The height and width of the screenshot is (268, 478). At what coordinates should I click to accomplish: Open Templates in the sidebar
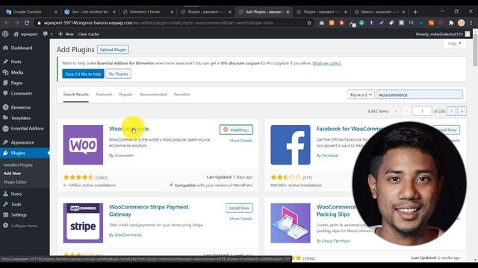pyautogui.click(x=21, y=118)
